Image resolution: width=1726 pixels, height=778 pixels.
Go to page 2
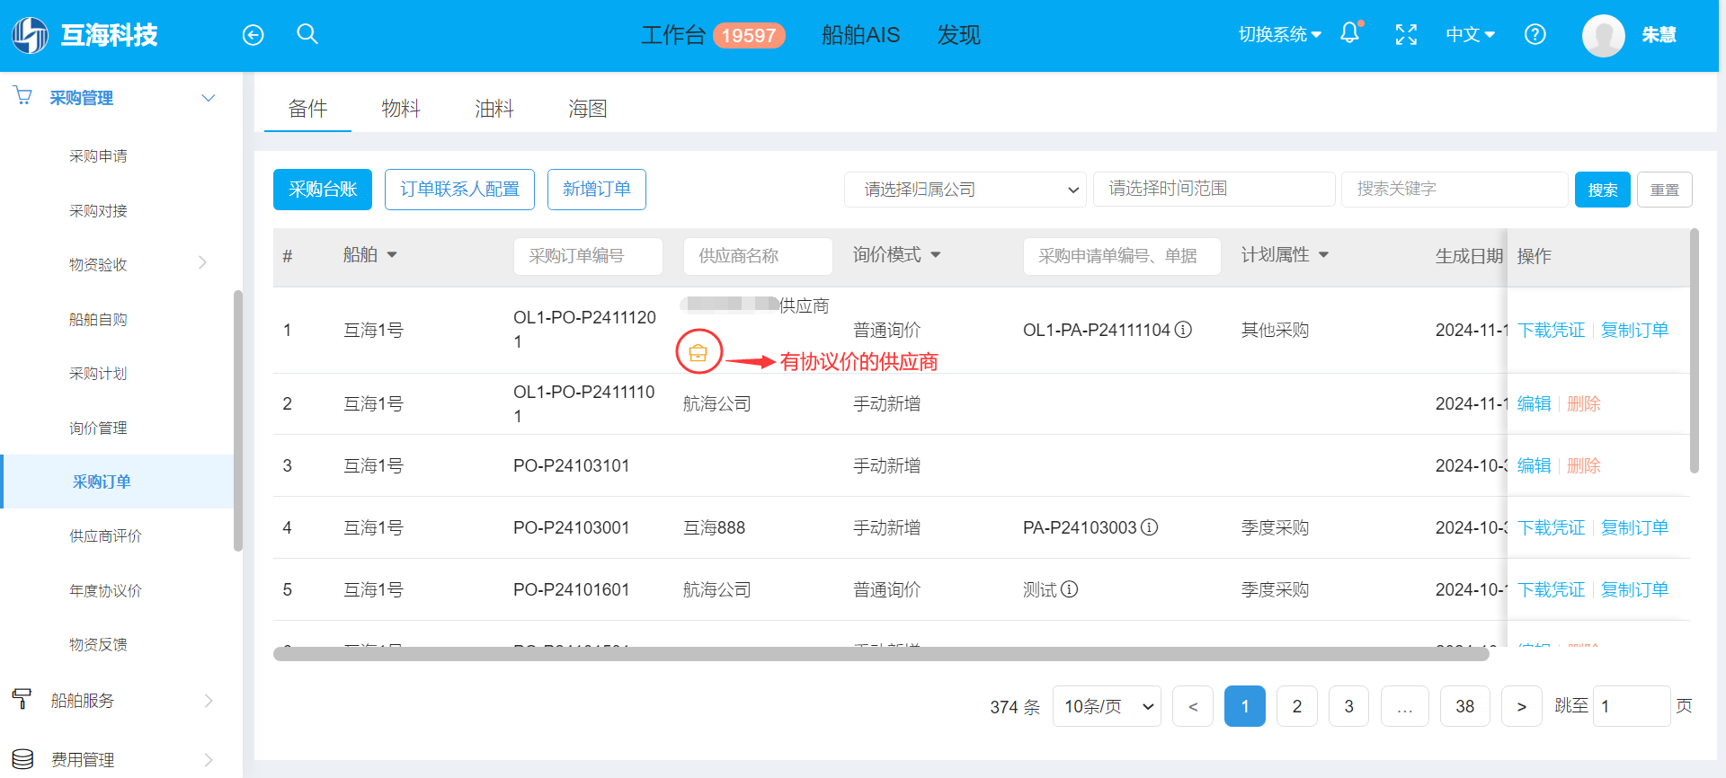pos(1297,706)
